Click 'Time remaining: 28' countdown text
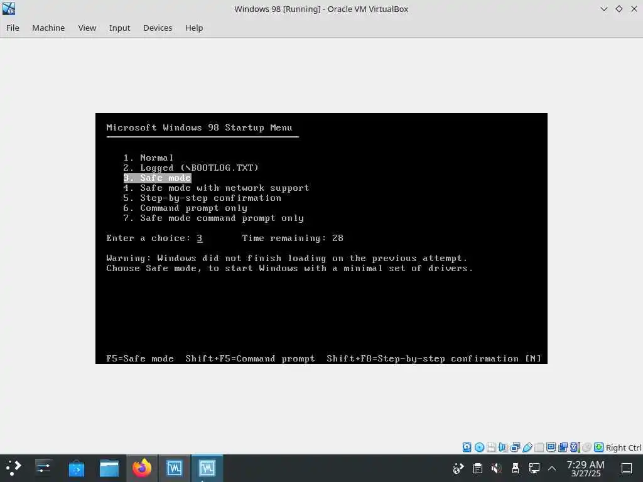 click(x=293, y=238)
